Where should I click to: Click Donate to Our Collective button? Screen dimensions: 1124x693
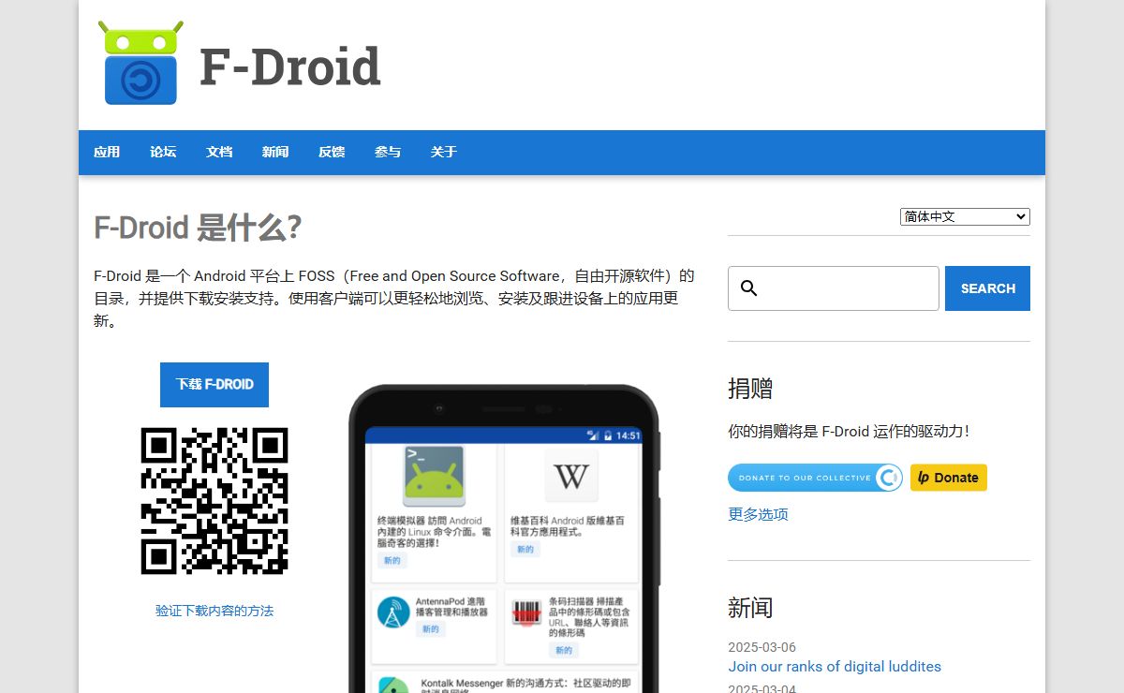click(815, 478)
